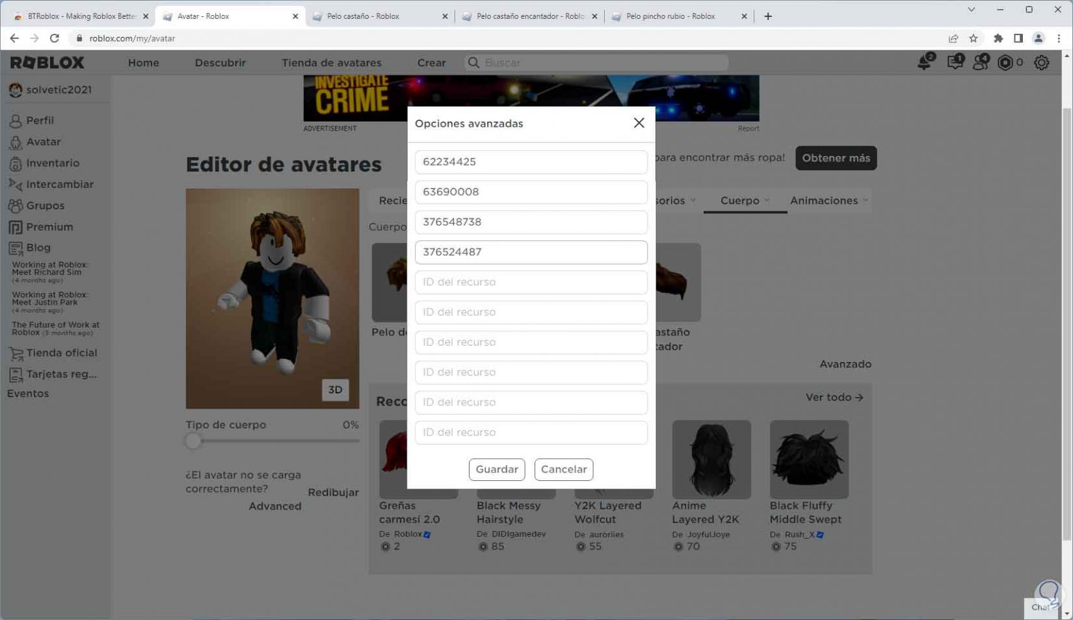Click the Buscar search field
Viewport: 1073px width, 620px height.
[x=596, y=62]
